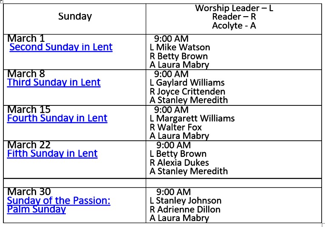This screenshot has width=325, height=227.
Task: Select the Reader – R header line
Action: (234, 17)
